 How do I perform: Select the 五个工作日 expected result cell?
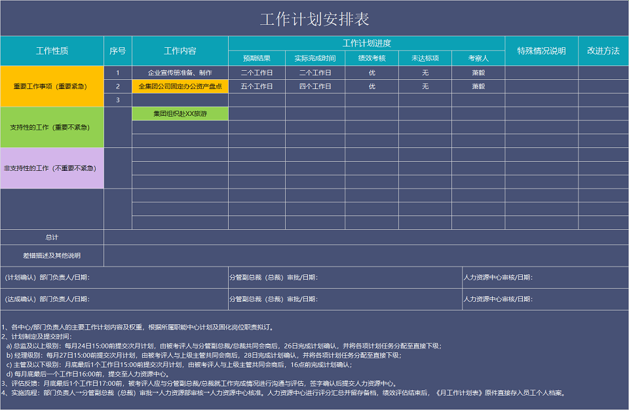[x=256, y=86]
